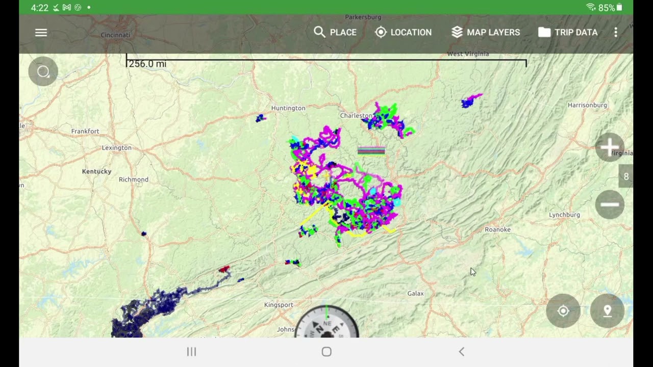The width and height of the screenshot is (653, 367).
Task: Tap the Galax town label
Action: (x=415, y=294)
